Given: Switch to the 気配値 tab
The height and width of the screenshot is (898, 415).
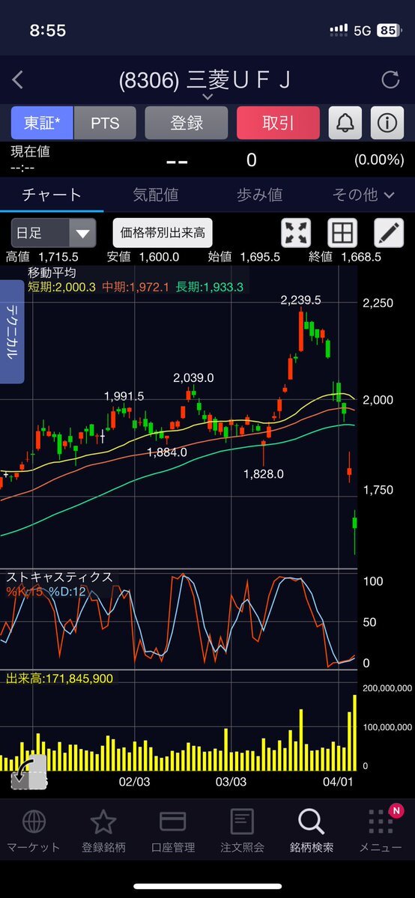Looking at the screenshot, I should pyautogui.click(x=156, y=195).
